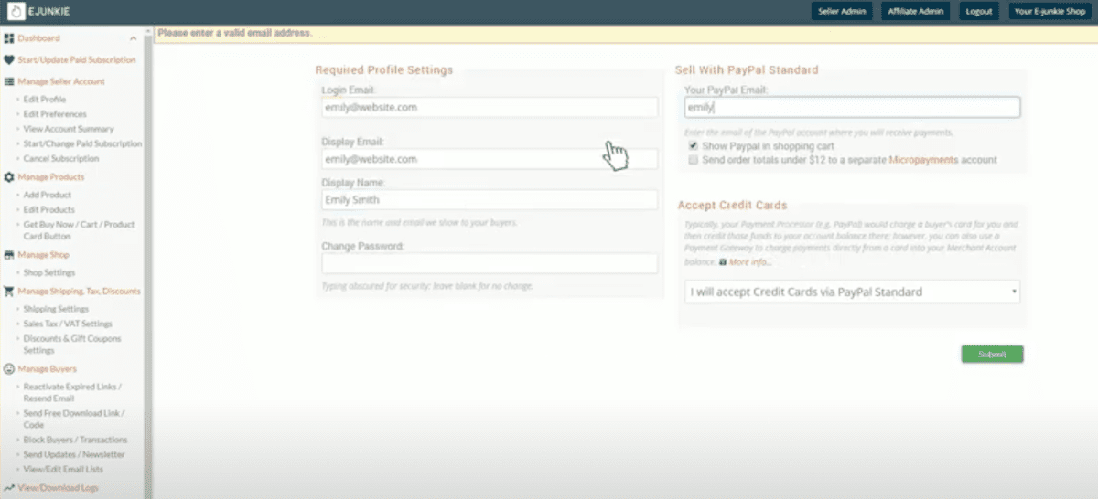
Task: Open Reactivate Expired Links / Resend Email
Action: pos(72,392)
